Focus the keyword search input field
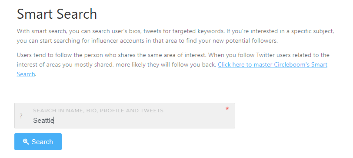 click(125, 116)
